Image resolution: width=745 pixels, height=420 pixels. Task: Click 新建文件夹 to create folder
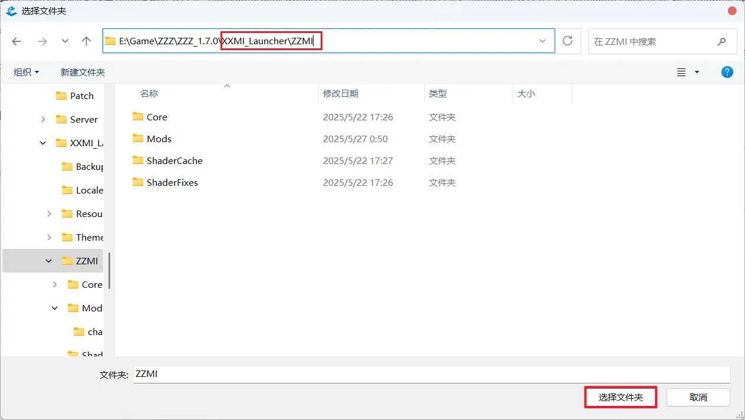[x=83, y=72]
